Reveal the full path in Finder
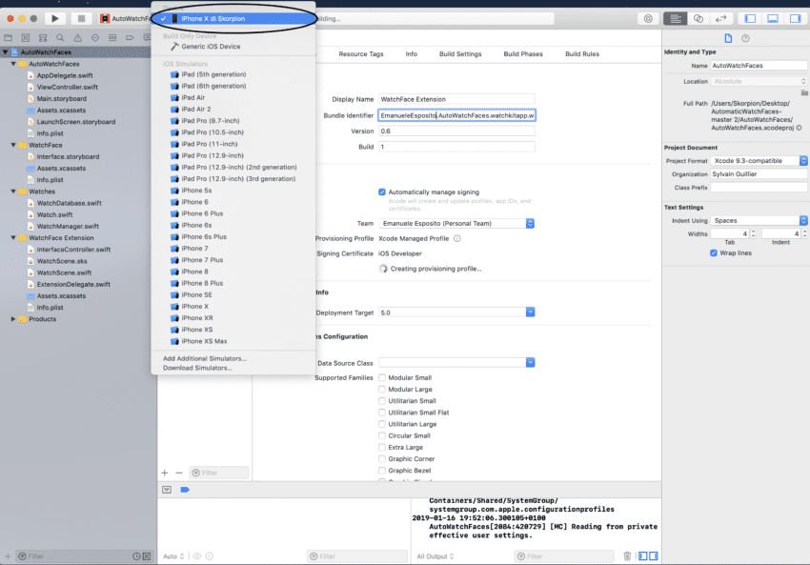Image resolution: width=810 pixels, height=565 pixels. pyautogui.click(x=800, y=128)
